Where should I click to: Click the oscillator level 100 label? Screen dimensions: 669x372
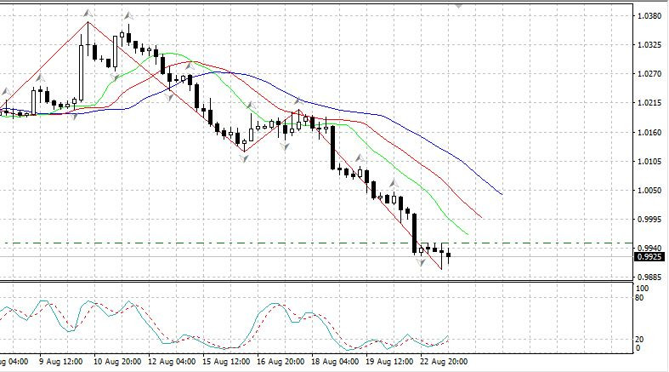642,289
